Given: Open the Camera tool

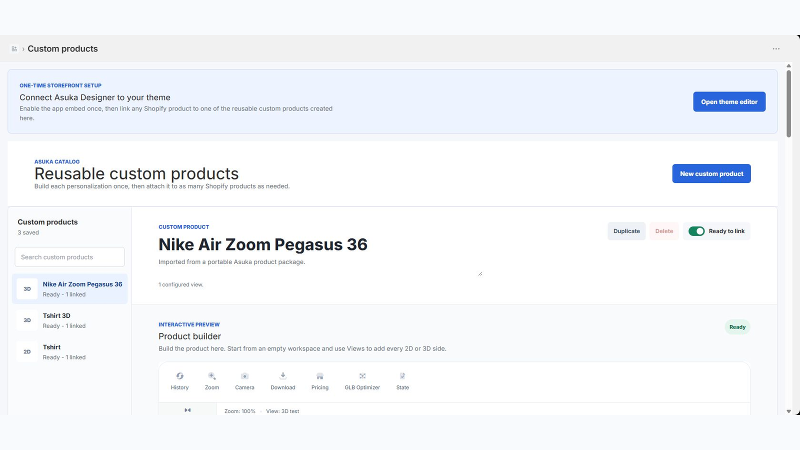Looking at the screenshot, I should [244, 381].
